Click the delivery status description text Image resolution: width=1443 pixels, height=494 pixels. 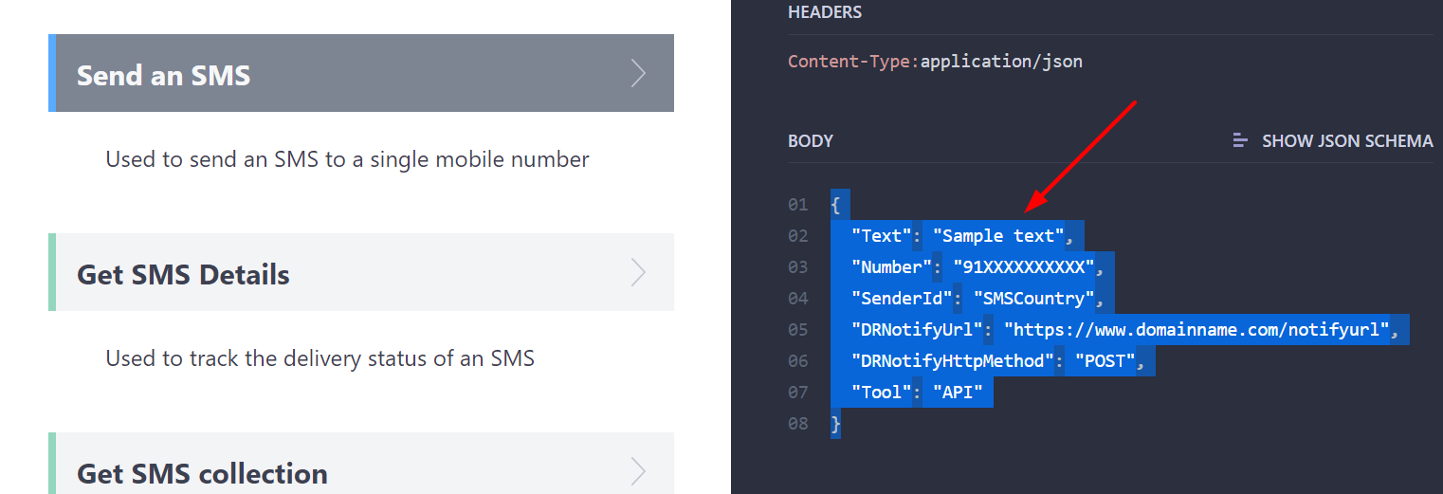point(320,358)
